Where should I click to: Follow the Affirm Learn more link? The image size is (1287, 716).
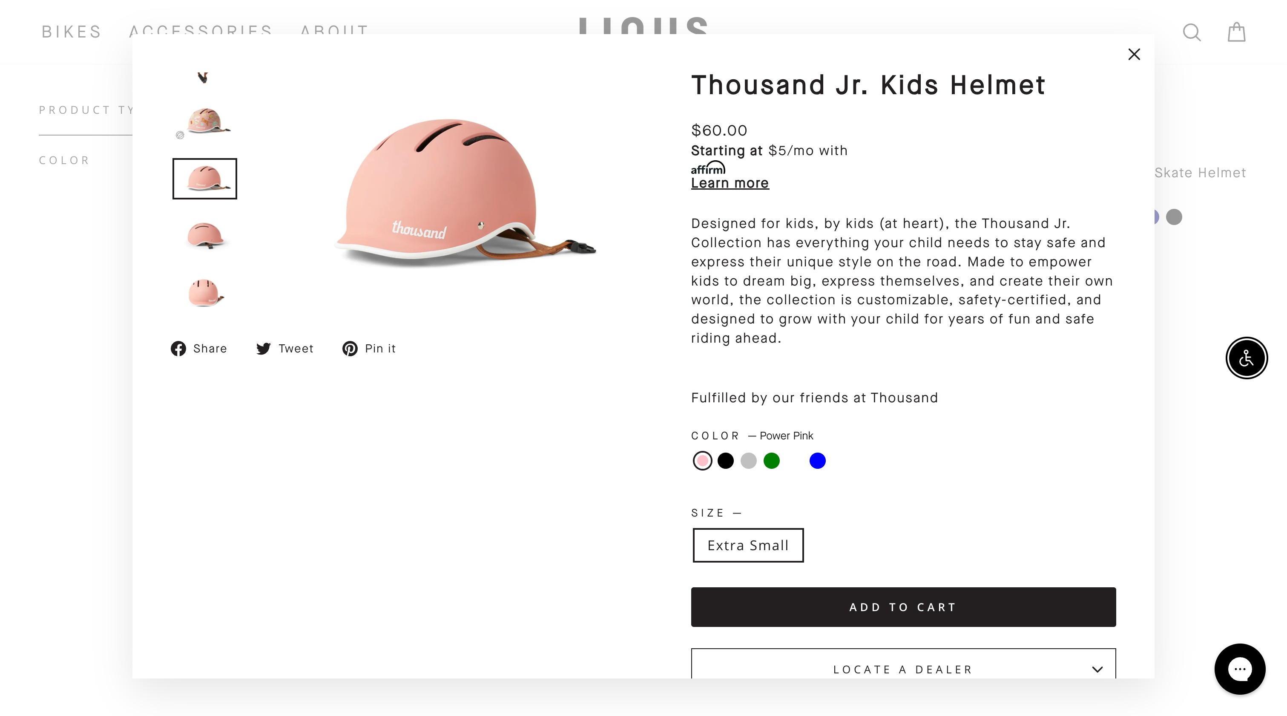[730, 183]
